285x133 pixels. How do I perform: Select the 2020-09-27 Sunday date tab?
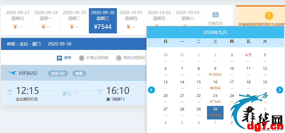pyautogui.click(x=18, y=21)
